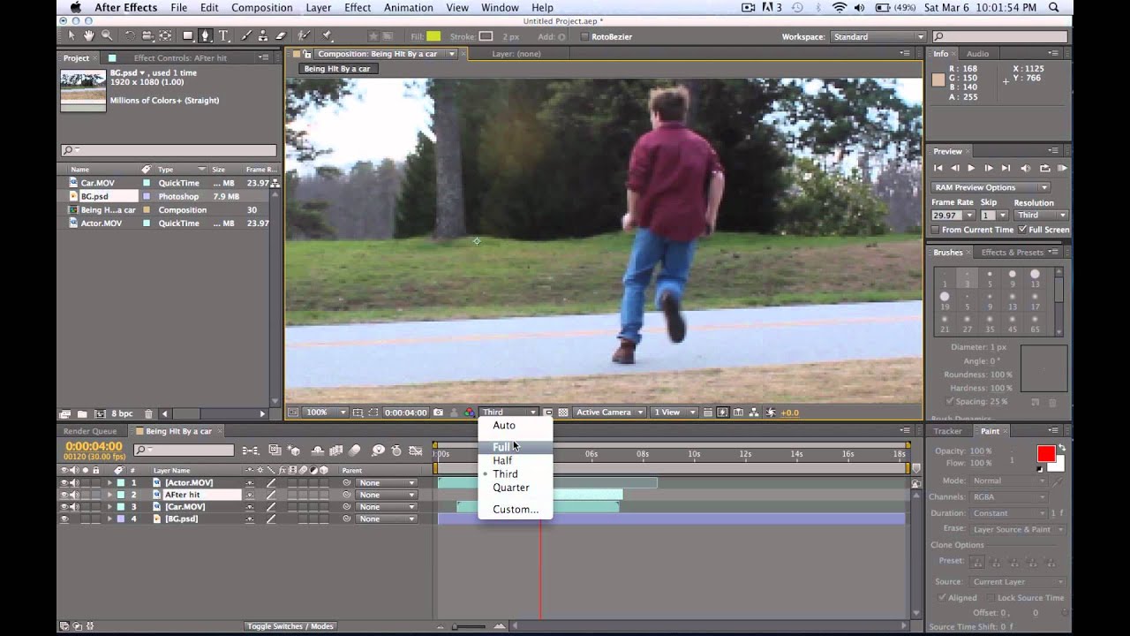Viewport: 1130px width, 636px height.
Task: Open Preview panel Resolution Third dropdown
Action: coord(1041,216)
